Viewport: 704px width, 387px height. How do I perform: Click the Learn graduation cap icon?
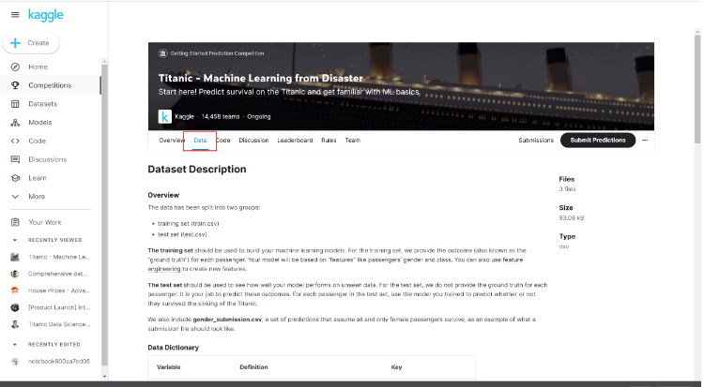tap(15, 178)
